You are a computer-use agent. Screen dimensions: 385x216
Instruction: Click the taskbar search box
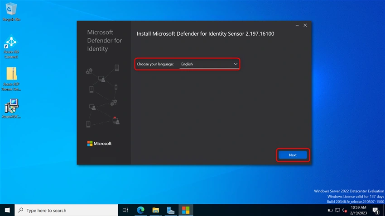(x=66, y=210)
